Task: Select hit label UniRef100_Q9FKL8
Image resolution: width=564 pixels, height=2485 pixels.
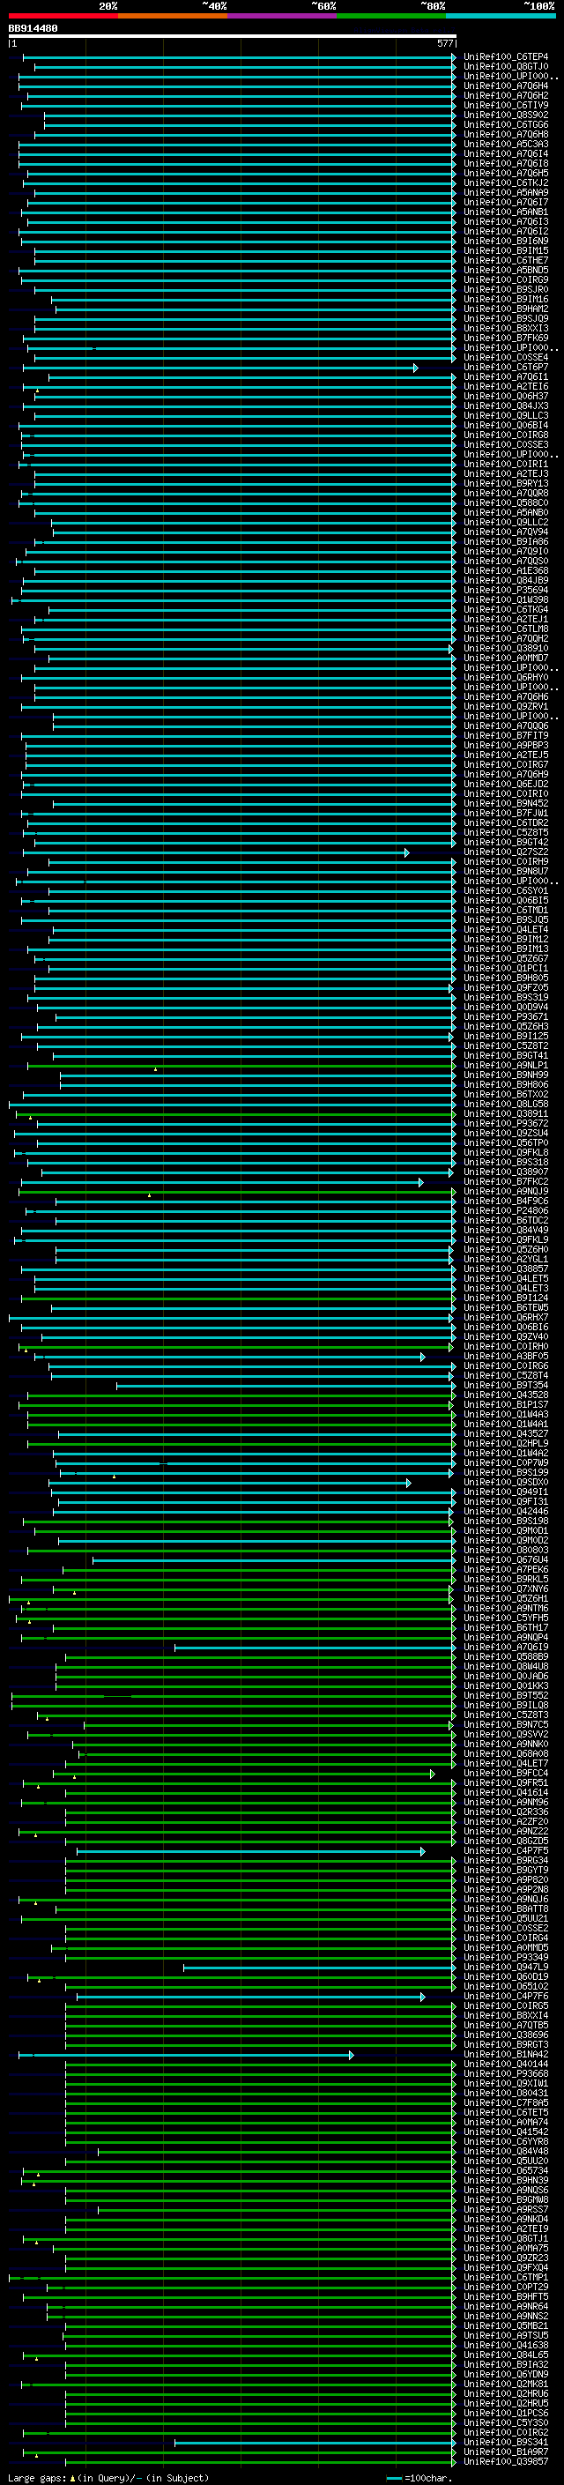Action: click(505, 1152)
